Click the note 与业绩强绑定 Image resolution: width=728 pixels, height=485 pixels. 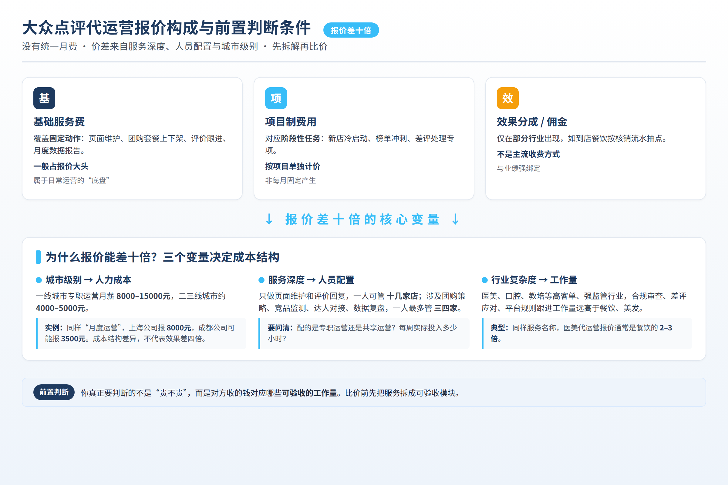(x=518, y=168)
